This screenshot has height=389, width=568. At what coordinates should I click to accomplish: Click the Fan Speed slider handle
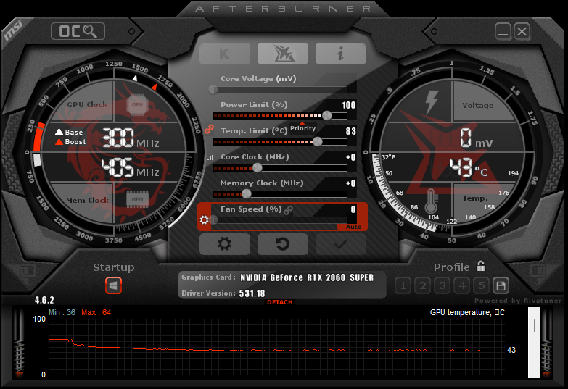pos(214,219)
